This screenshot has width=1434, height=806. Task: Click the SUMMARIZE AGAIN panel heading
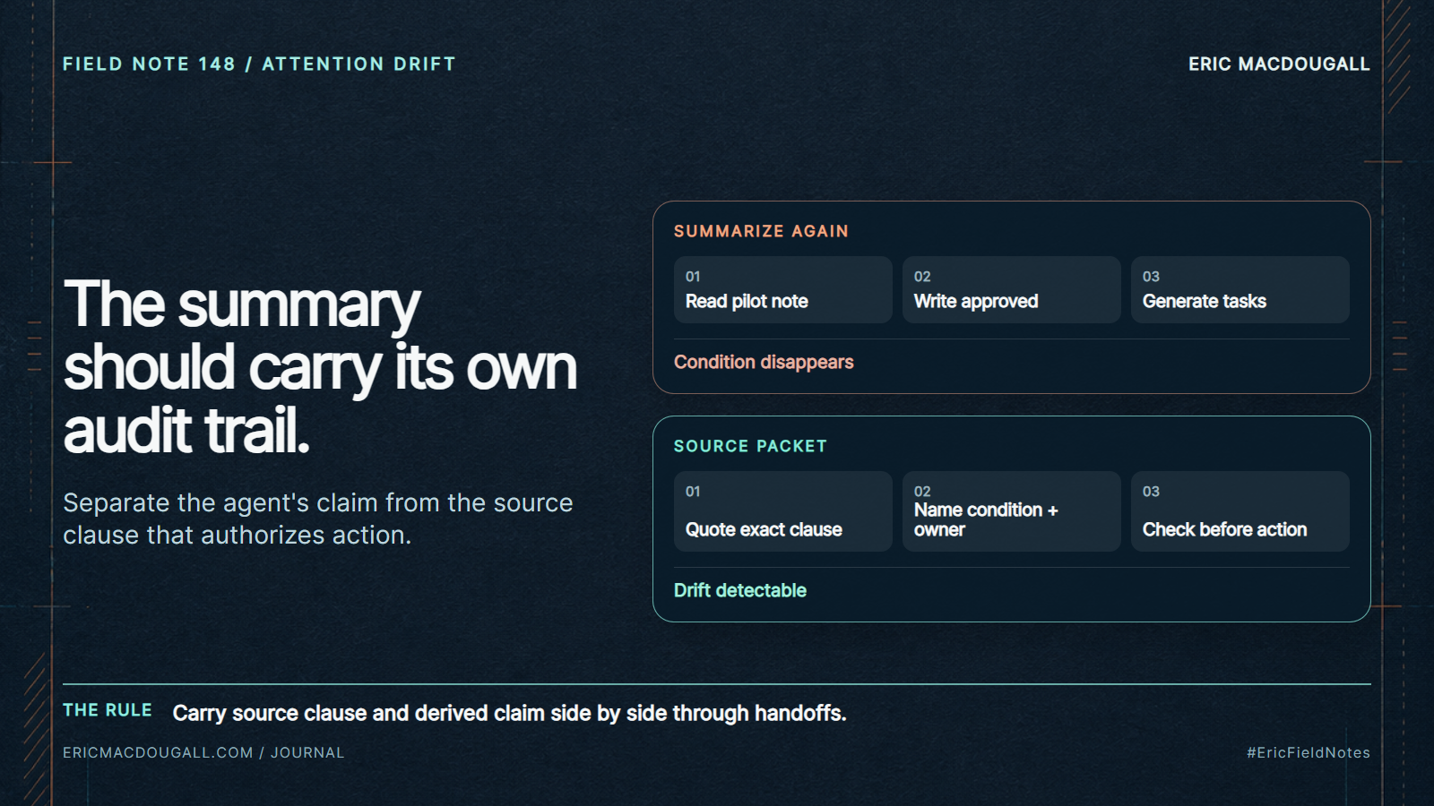(x=761, y=231)
